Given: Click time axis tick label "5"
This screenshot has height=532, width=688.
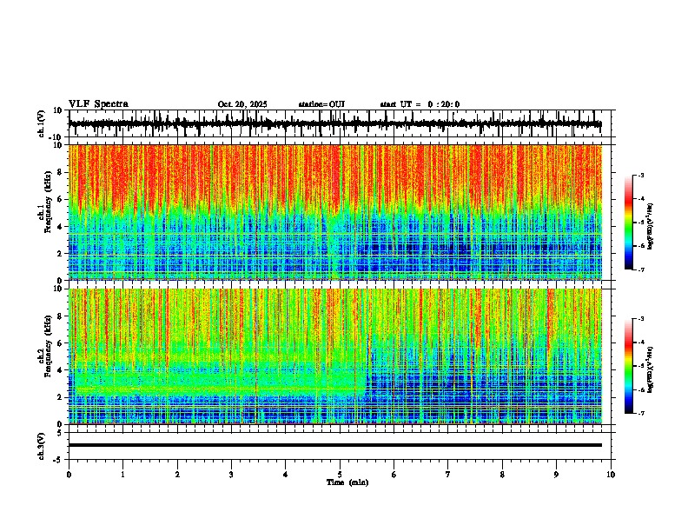Looking at the screenshot, I should click(340, 475).
